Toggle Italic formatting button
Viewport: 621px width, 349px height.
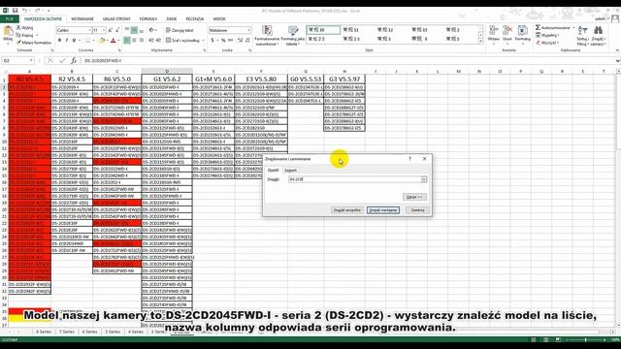[67, 41]
